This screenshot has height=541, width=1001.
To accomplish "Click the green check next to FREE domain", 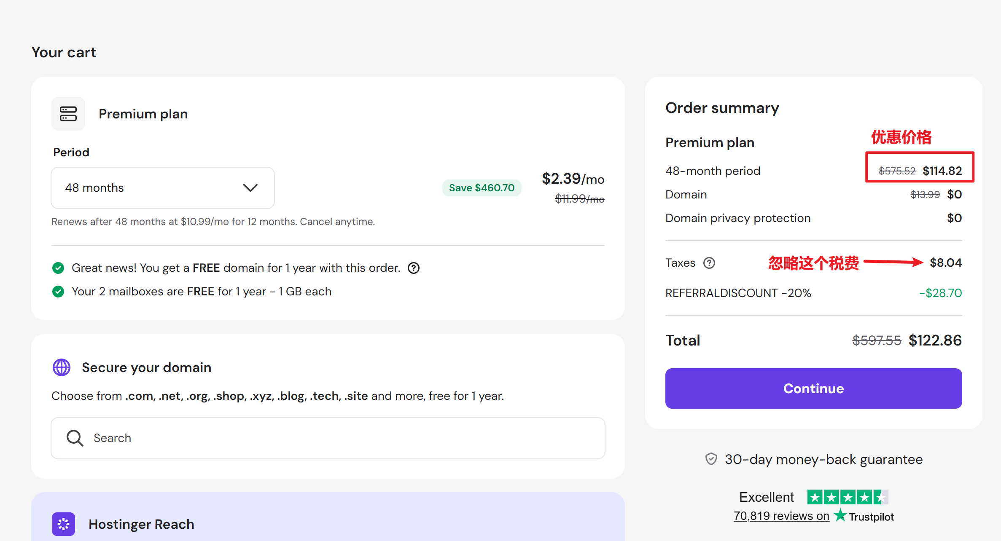I will click(x=58, y=268).
